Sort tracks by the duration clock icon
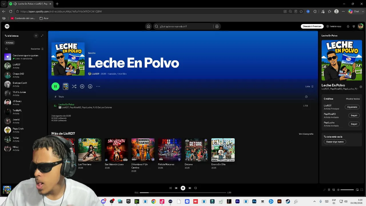 (306, 97)
